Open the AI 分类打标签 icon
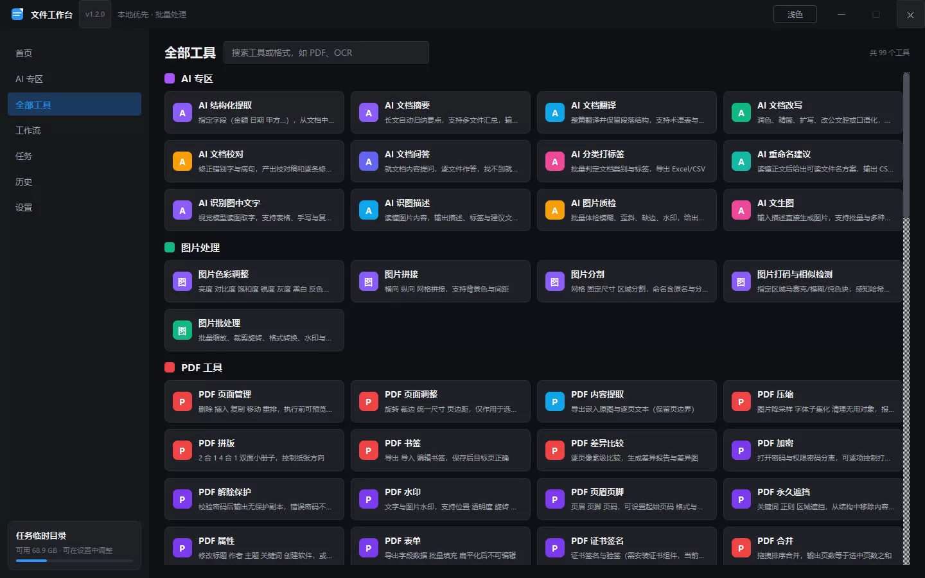The image size is (925, 578). pos(555,162)
